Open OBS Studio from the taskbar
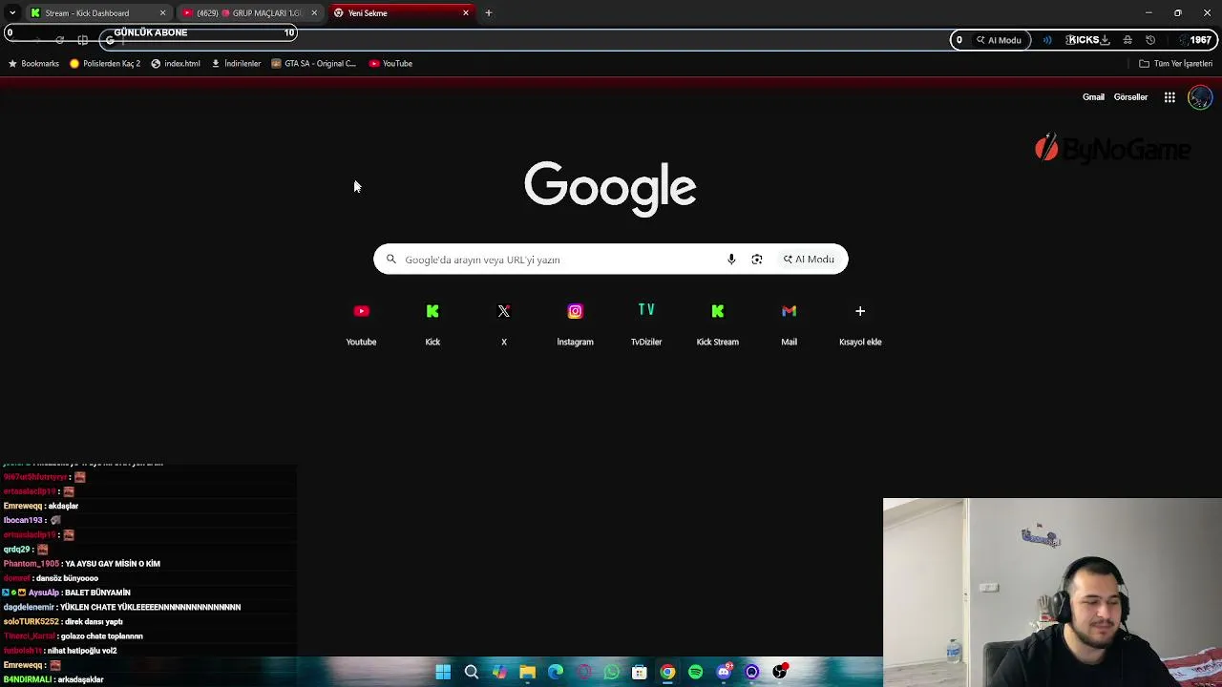Image resolution: width=1222 pixels, height=687 pixels. tap(780, 672)
